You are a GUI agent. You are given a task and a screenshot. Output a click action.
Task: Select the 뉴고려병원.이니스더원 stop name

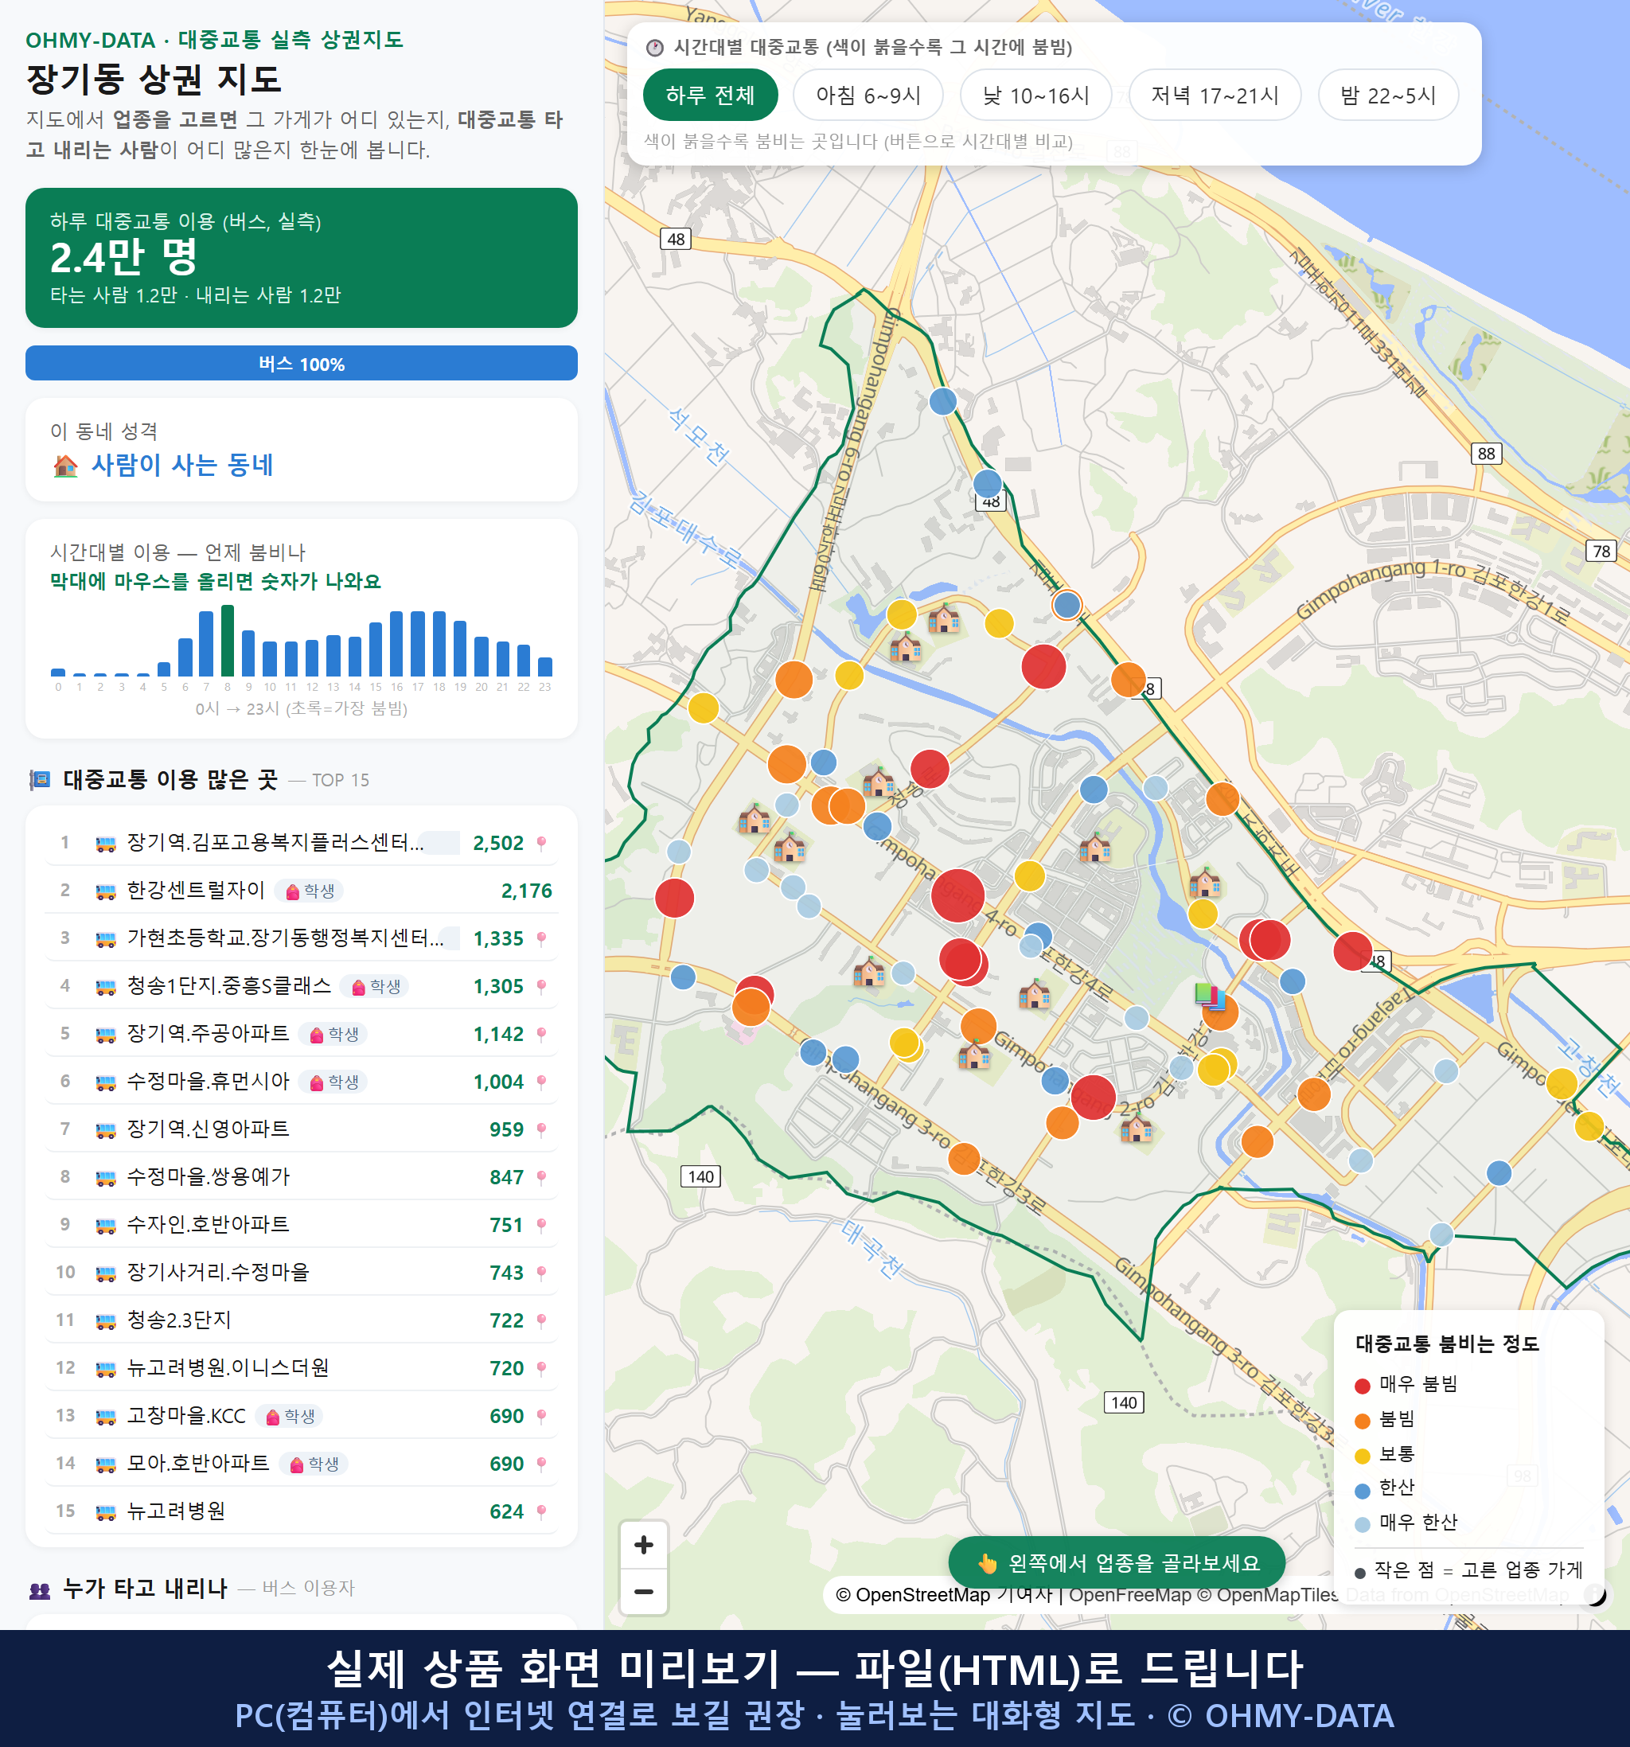(228, 1367)
